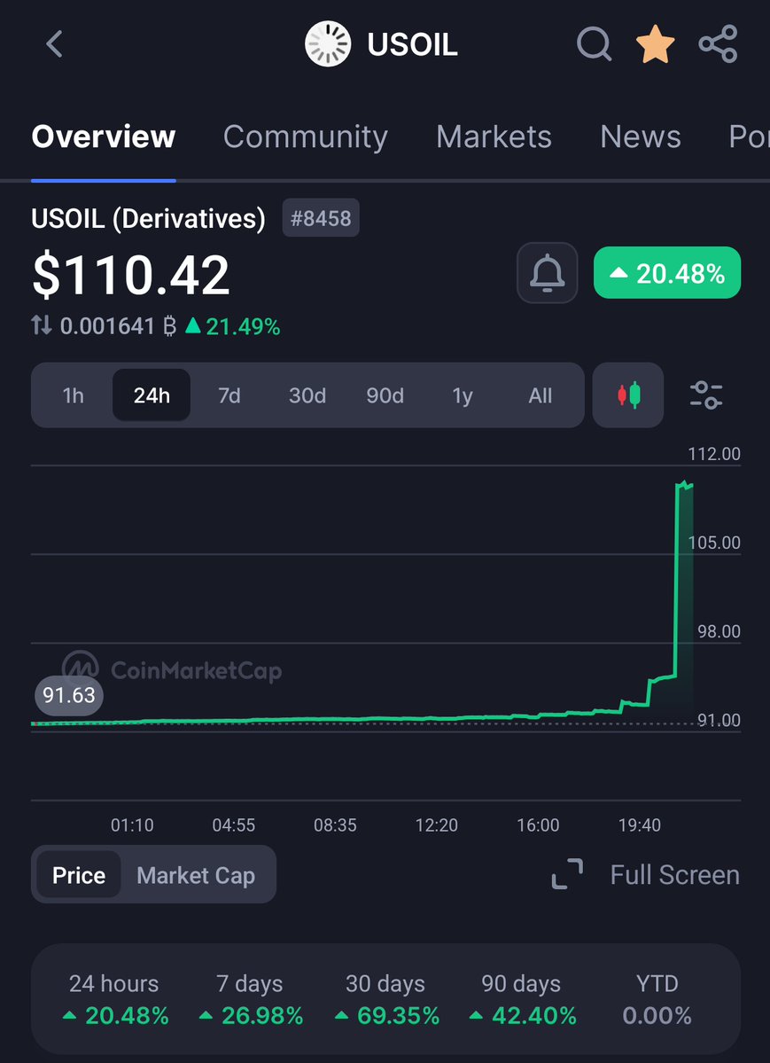Expand chart with Full Screen icon
The height and width of the screenshot is (1063, 770).
click(x=567, y=875)
